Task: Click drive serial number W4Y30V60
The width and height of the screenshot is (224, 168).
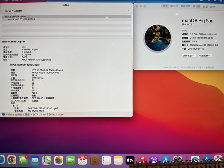Action: coord(37,78)
